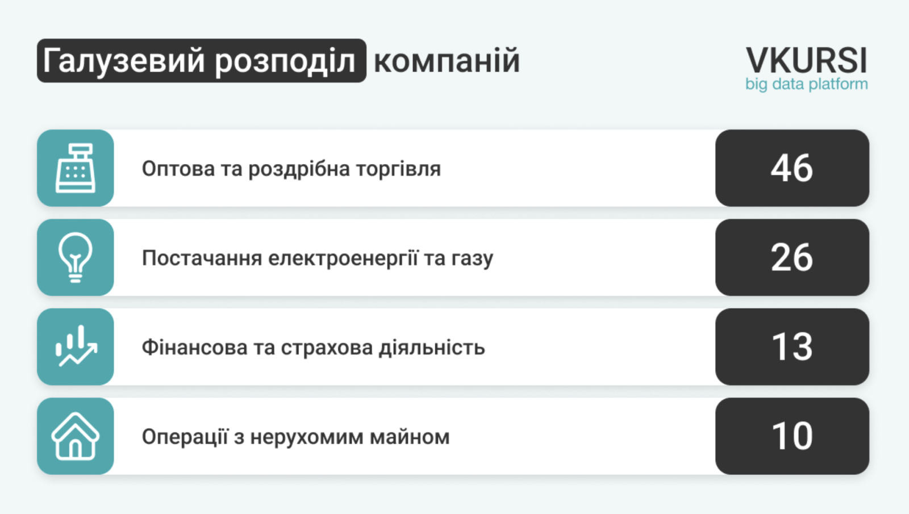
Task: Click the VKURSI logo
Action: click(x=806, y=60)
